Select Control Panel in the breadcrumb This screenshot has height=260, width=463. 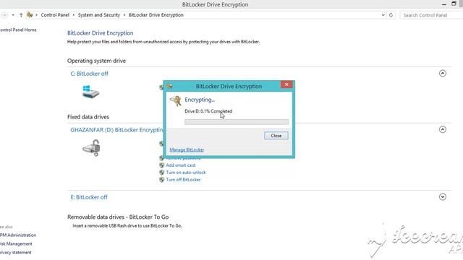click(x=55, y=14)
